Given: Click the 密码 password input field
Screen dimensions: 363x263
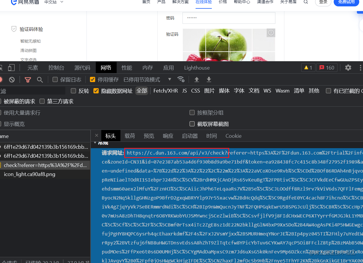Looking at the screenshot, I should [x=229, y=18].
